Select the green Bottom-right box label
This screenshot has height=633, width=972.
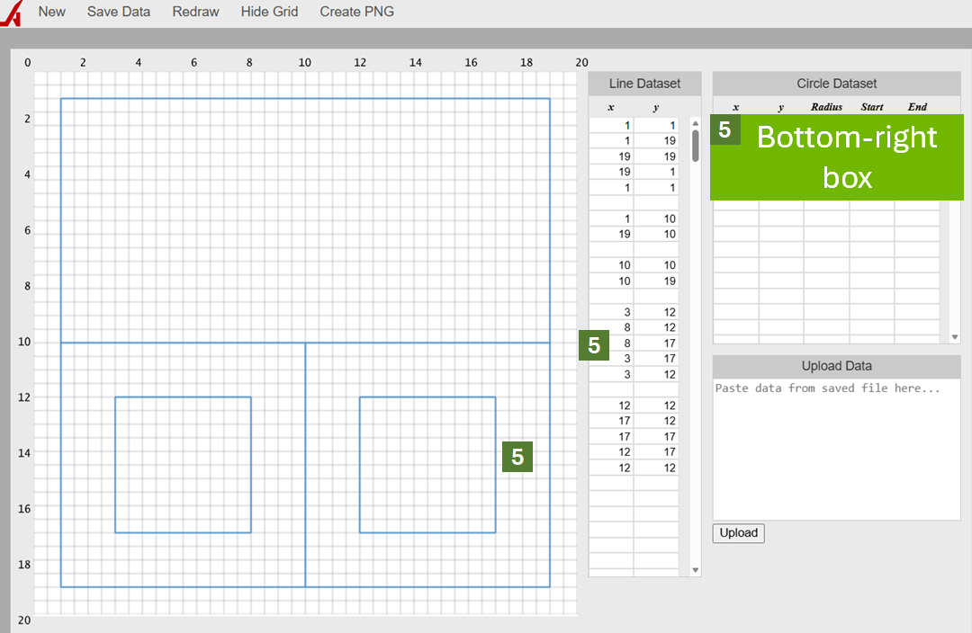[x=847, y=156]
